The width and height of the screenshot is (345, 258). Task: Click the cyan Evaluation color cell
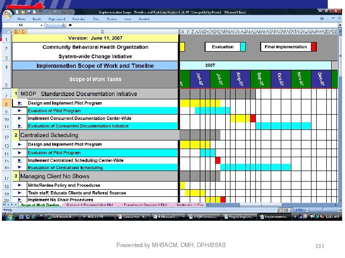[243, 47]
